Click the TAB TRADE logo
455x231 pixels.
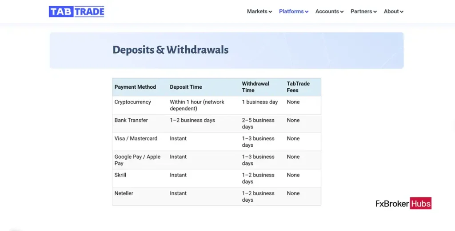[x=76, y=12]
